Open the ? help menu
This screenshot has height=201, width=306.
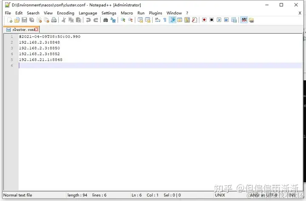point(187,13)
